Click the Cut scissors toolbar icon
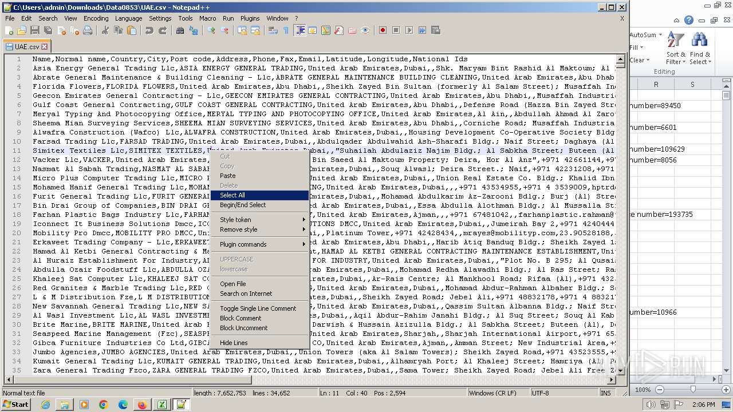This screenshot has width=733, height=412. [105, 30]
